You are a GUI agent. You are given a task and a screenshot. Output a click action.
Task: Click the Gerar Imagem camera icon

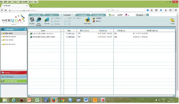click(x=39, y=20)
